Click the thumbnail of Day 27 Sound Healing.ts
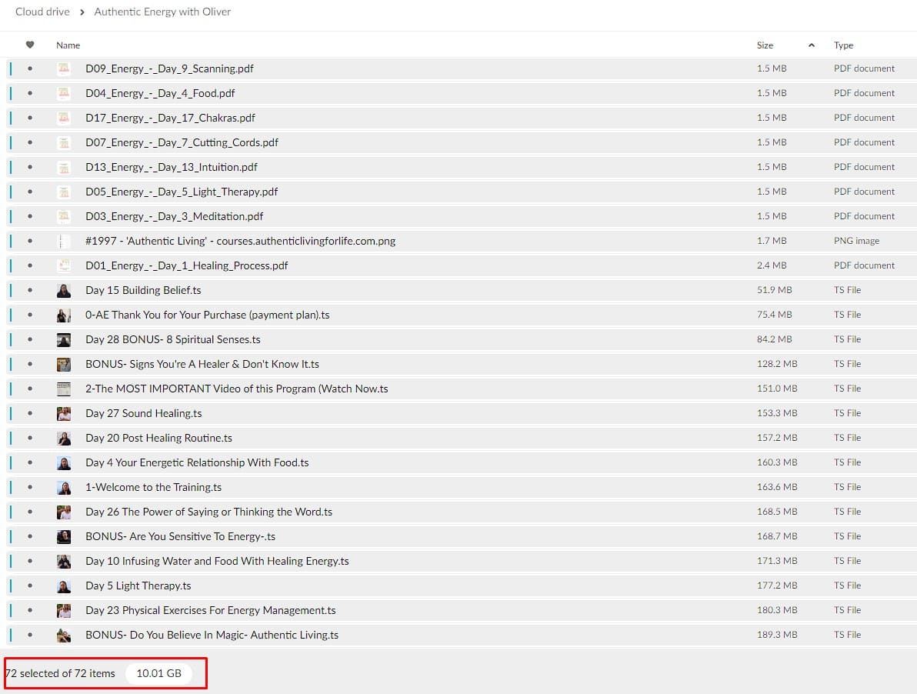This screenshot has width=917, height=694. coord(64,413)
